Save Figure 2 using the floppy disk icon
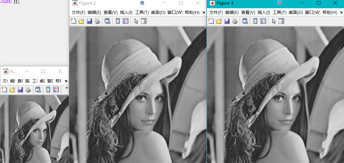 (89, 21)
